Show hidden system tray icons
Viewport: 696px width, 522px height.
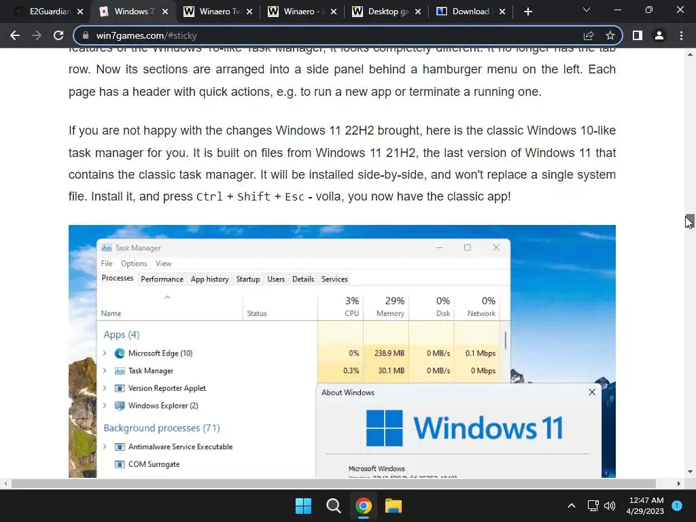click(x=572, y=506)
